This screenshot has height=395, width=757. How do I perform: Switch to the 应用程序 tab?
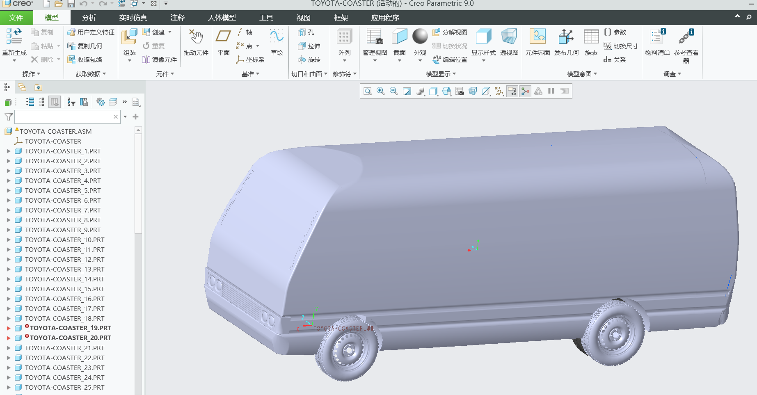[385, 18]
